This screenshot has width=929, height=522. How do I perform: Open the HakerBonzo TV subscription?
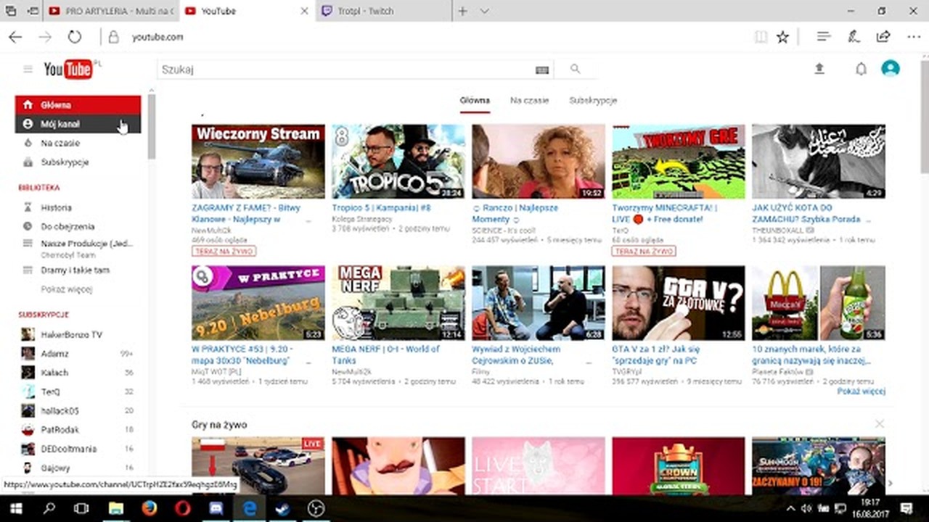[71, 334]
